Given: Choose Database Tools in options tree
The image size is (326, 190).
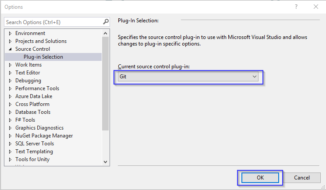Looking at the screenshot, I should (x=33, y=112).
